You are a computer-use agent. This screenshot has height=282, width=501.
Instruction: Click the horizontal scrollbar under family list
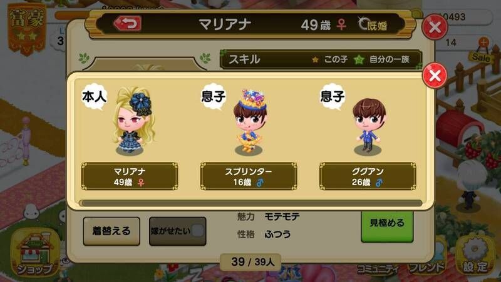251,203
